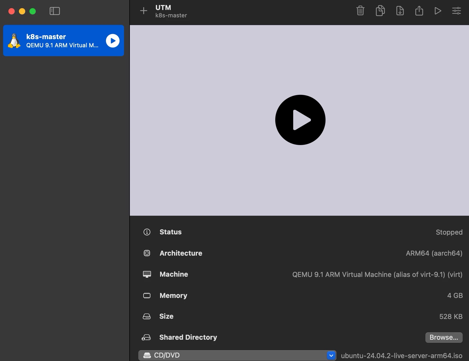Screen dimensions: 469x361
Task: Click the Linux penguin icon for k8s-master
Action: click(14, 41)
